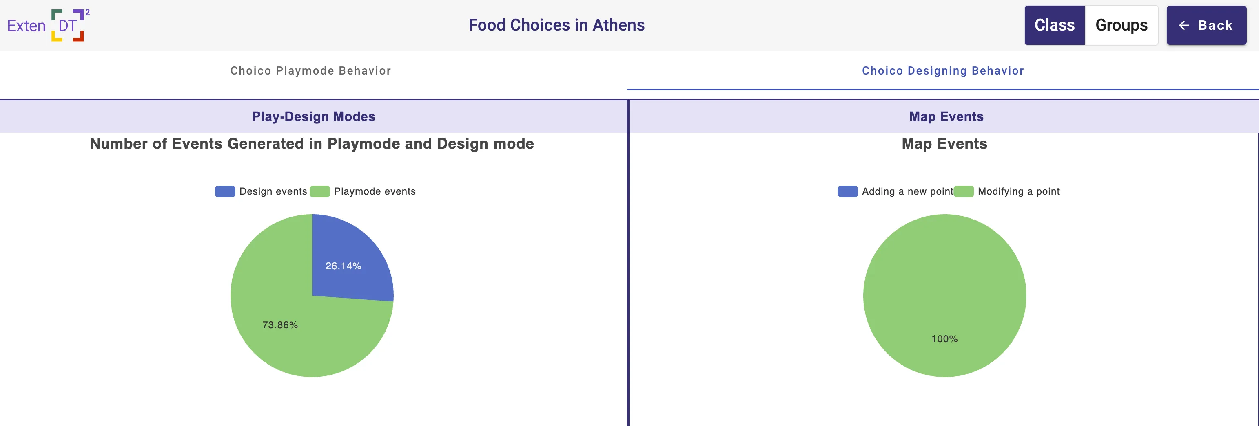The width and height of the screenshot is (1259, 426).
Task: Select the Class view toggle
Action: [x=1054, y=25]
